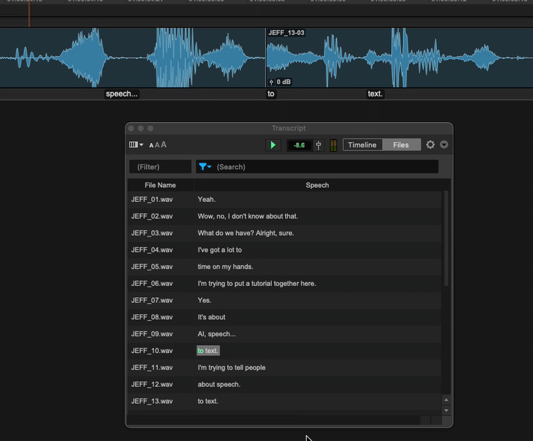Select the small font size A
533x441 pixels.
(x=151, y=145)
